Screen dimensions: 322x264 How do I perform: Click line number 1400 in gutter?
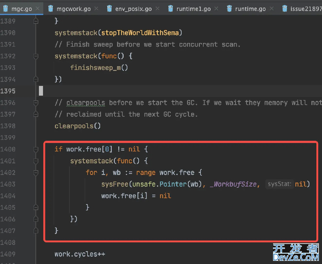tap(8, 149)
